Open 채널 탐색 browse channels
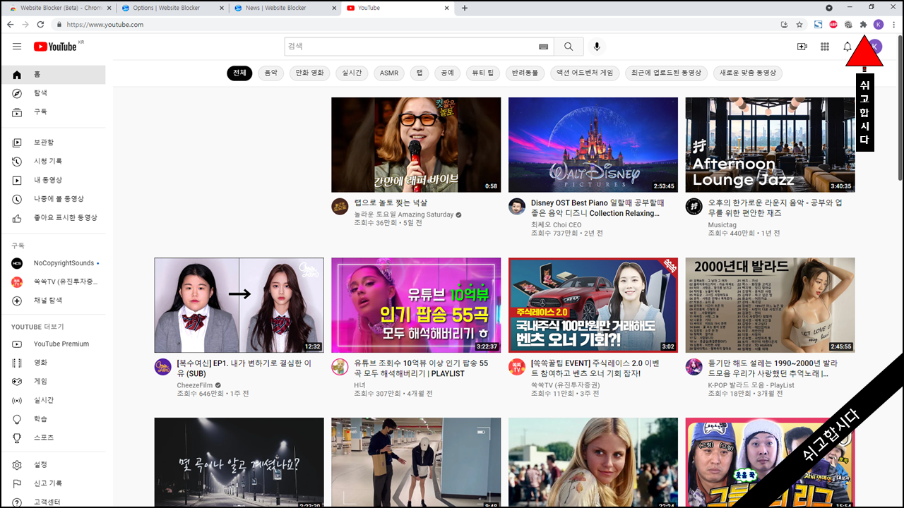Screen dimensions: 904x508 53,301
